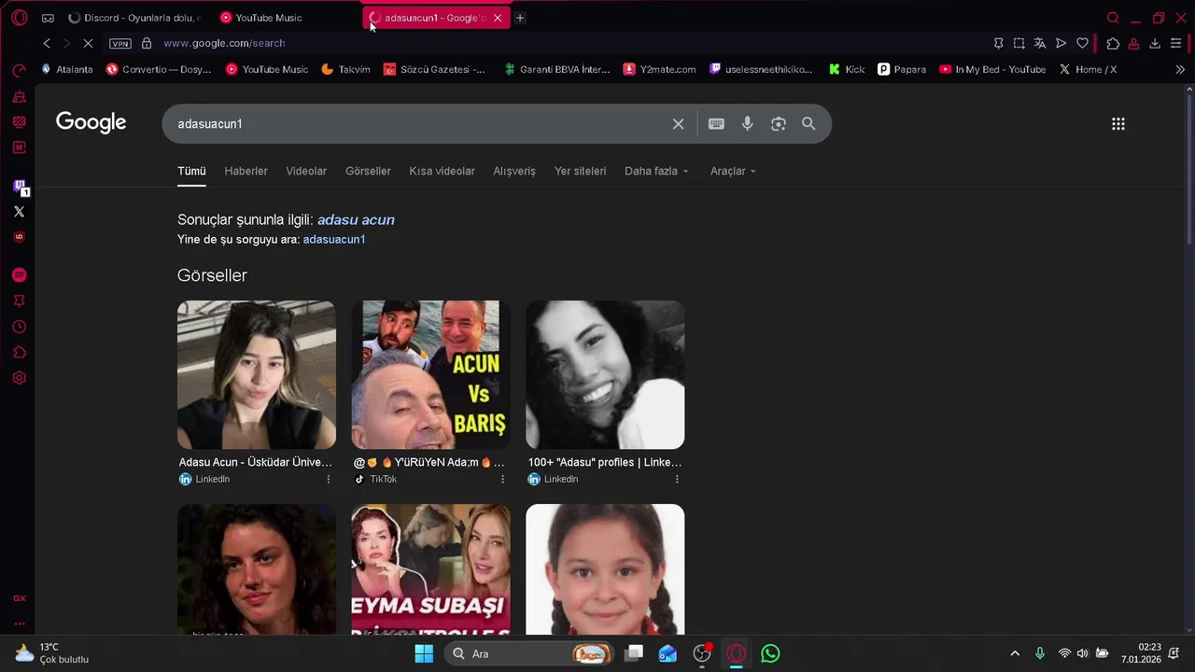Open the downloads icon
The width and height of the screenshot is (1195, 672).
click(x=1155, y=43)
